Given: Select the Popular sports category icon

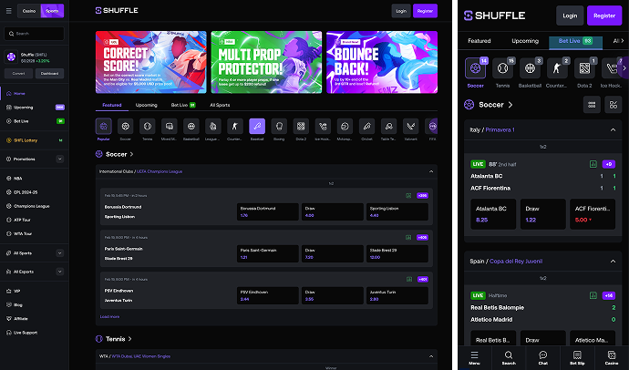Looking at the screenshot, I should click(x=104, y=127).
